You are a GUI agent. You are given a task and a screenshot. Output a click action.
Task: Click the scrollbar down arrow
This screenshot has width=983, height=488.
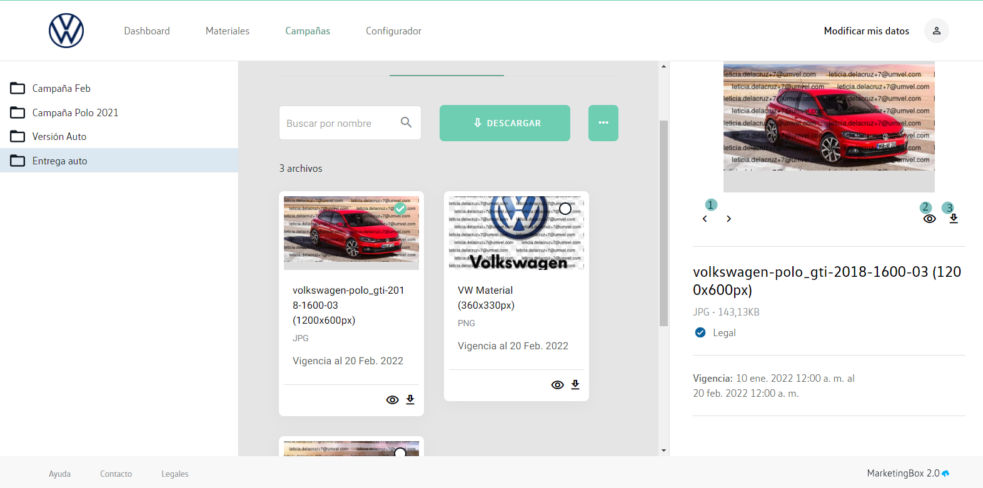click(663, 451)
